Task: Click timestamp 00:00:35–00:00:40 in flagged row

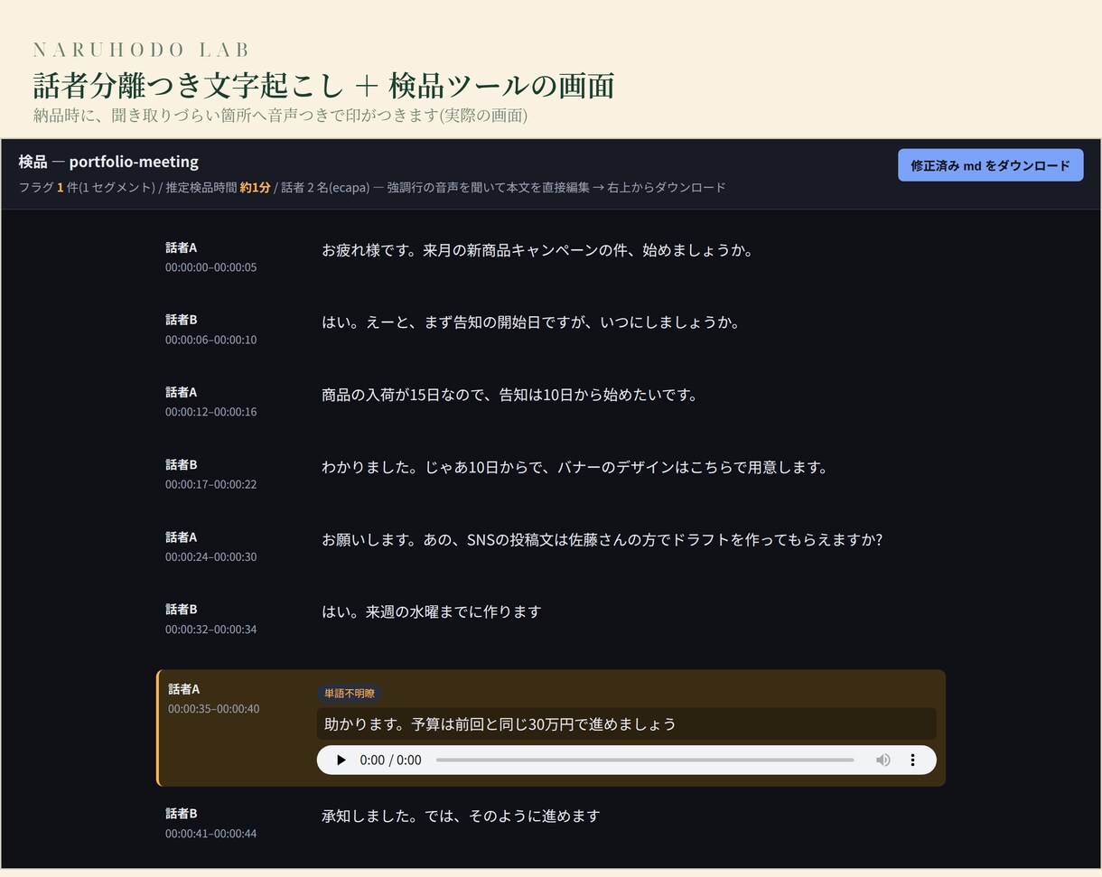Action: point(213,709)
